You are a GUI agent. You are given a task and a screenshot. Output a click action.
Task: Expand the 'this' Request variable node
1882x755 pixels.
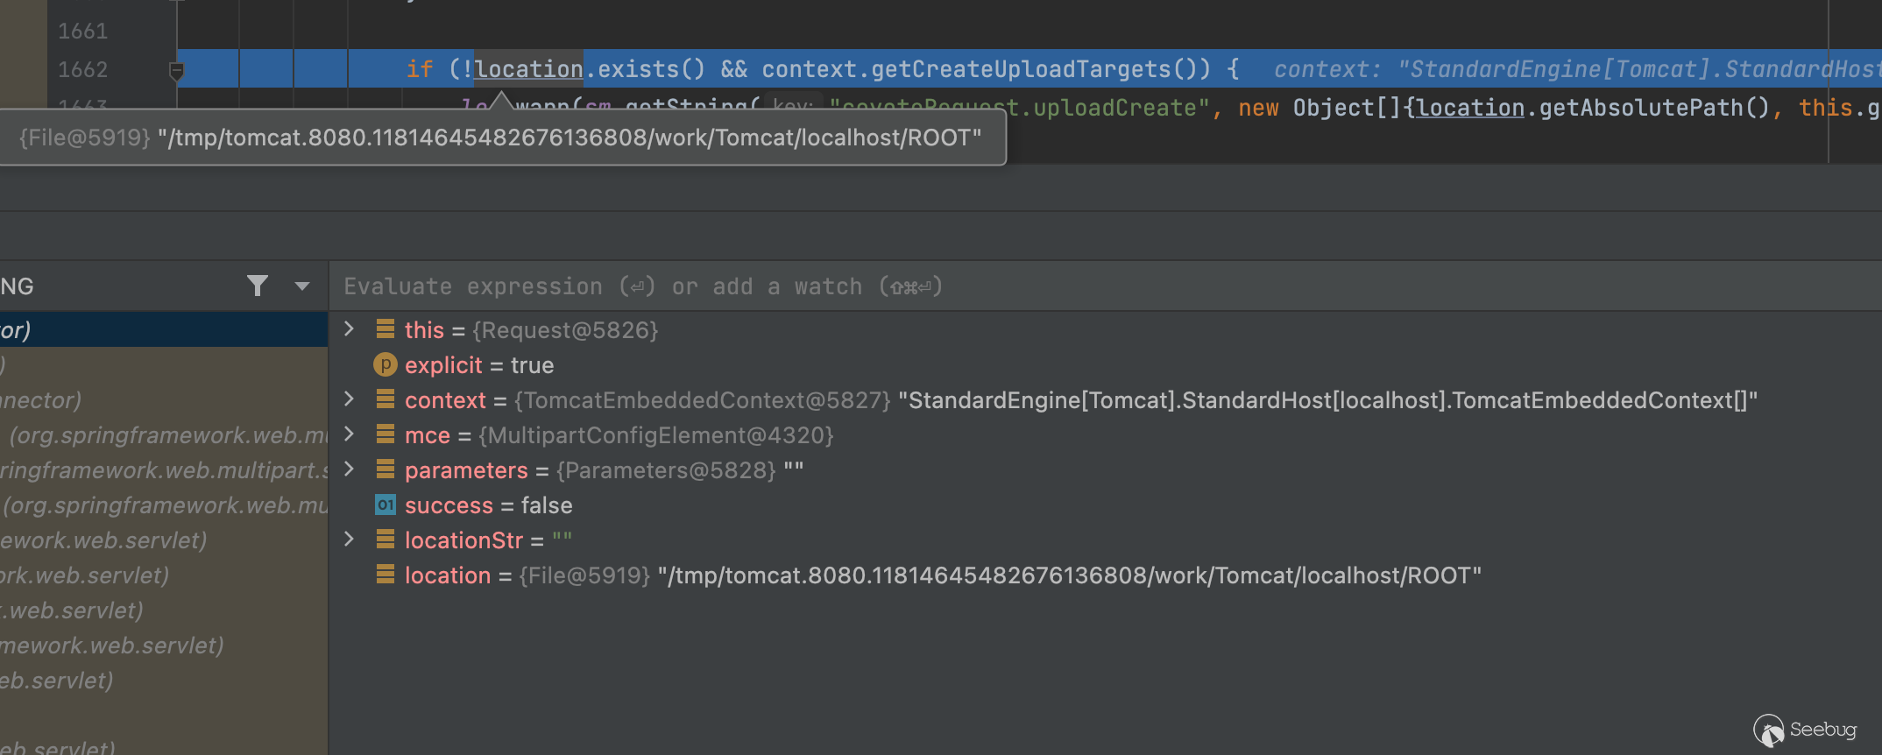click(x=349, y=329)
